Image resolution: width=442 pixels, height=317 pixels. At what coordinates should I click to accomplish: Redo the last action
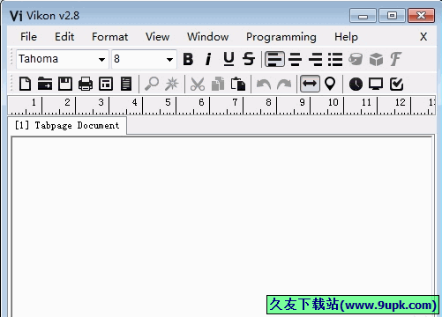coord(284,84)
